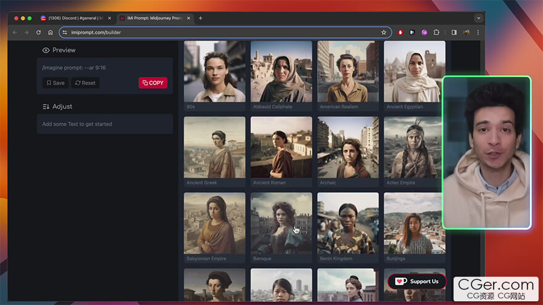Click the 'Add some Text to get started' box

(105, 124)
